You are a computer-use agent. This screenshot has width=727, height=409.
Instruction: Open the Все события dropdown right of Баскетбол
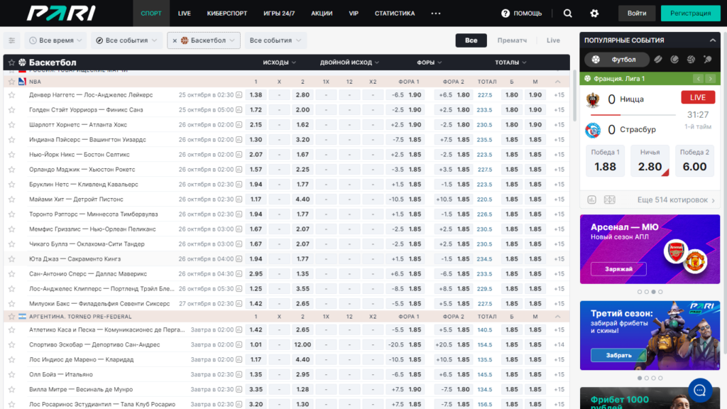coord(275,40)
